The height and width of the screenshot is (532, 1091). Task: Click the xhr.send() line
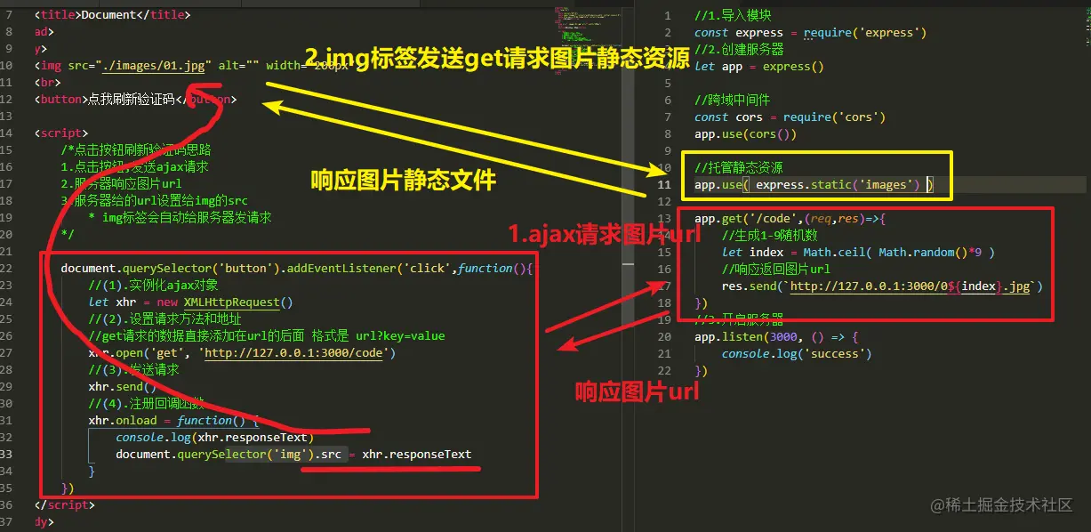(122, 386)
